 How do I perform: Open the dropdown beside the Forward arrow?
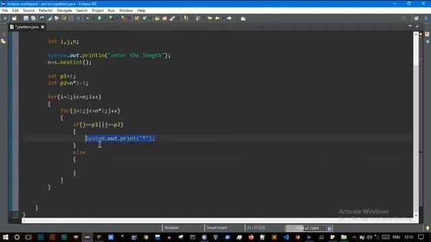click(x=235, y=18)
